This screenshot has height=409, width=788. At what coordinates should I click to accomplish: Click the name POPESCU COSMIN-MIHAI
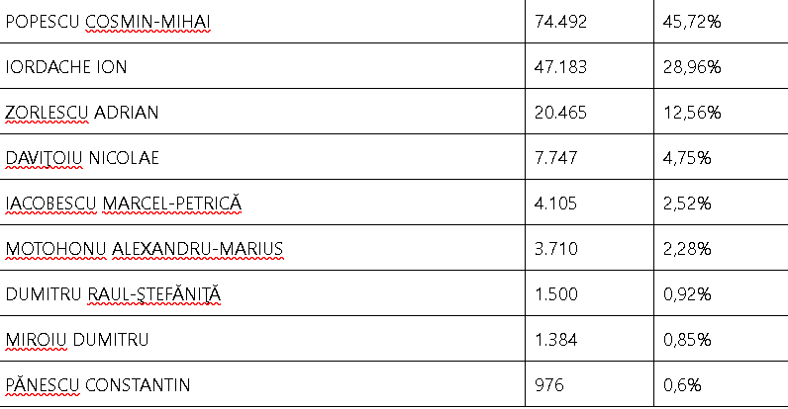(x=107, y=22)
